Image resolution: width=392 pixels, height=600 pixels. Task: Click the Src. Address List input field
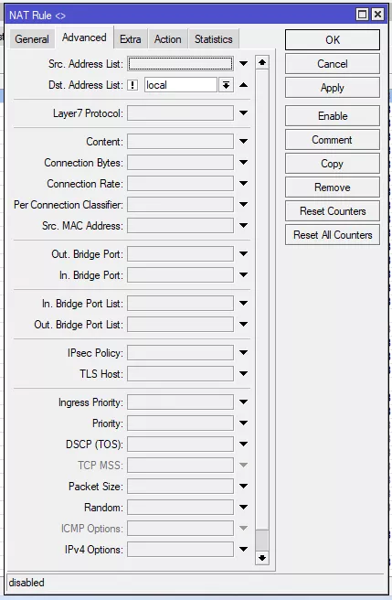(180, 63)
